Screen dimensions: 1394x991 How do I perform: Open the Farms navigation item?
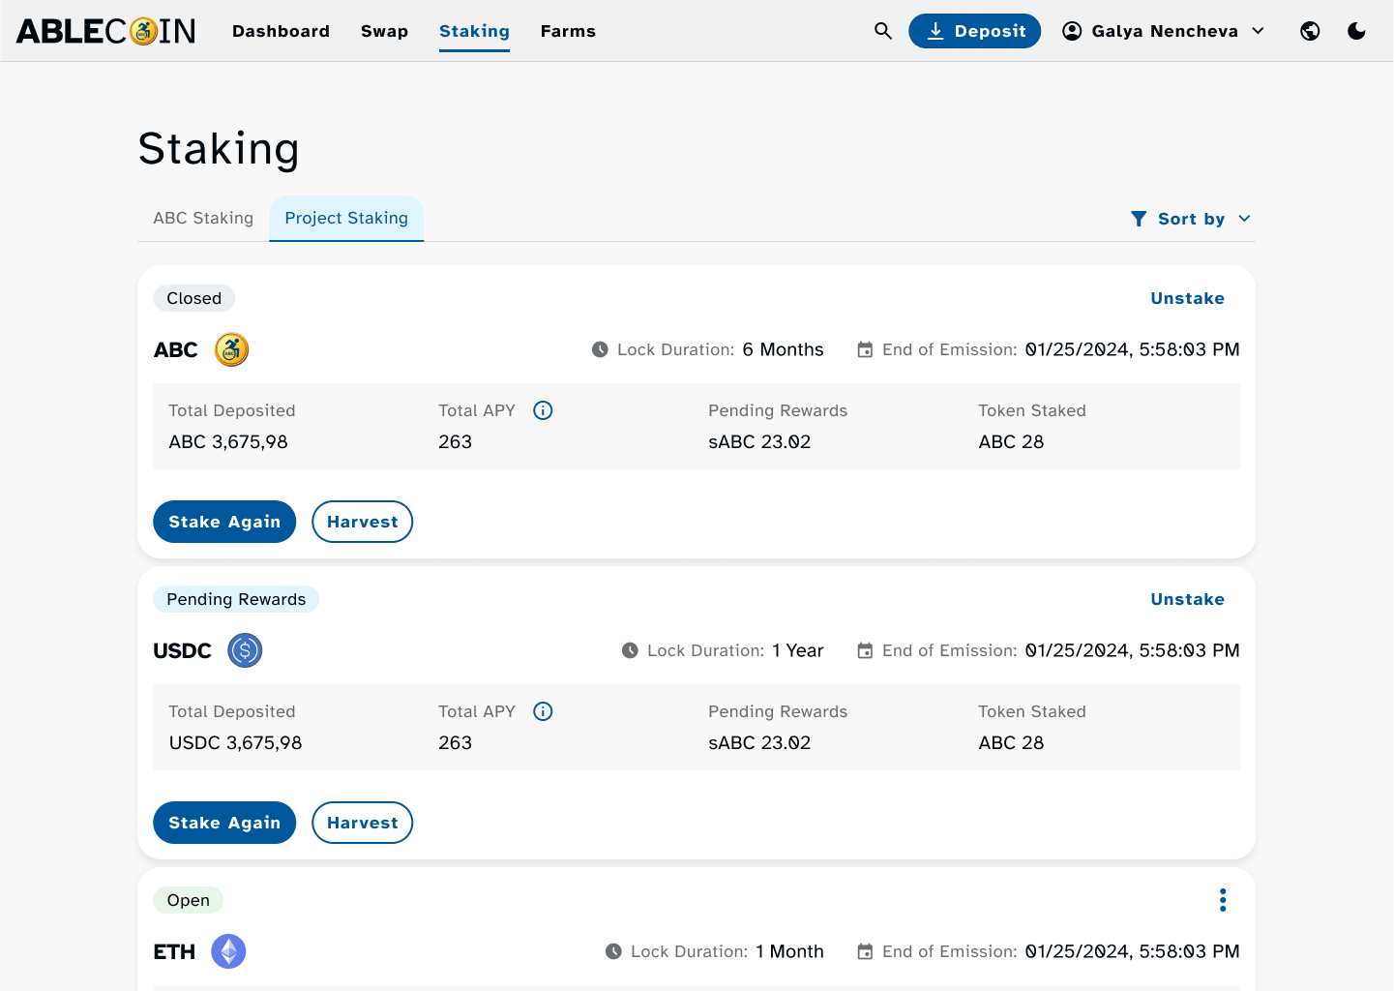point(568,31)
